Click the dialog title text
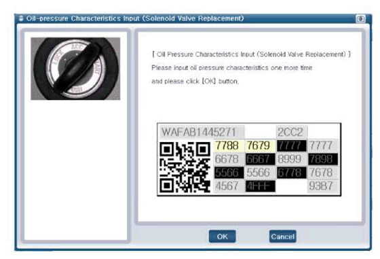Viewport: 380px width, 259px height. [135, 18]
